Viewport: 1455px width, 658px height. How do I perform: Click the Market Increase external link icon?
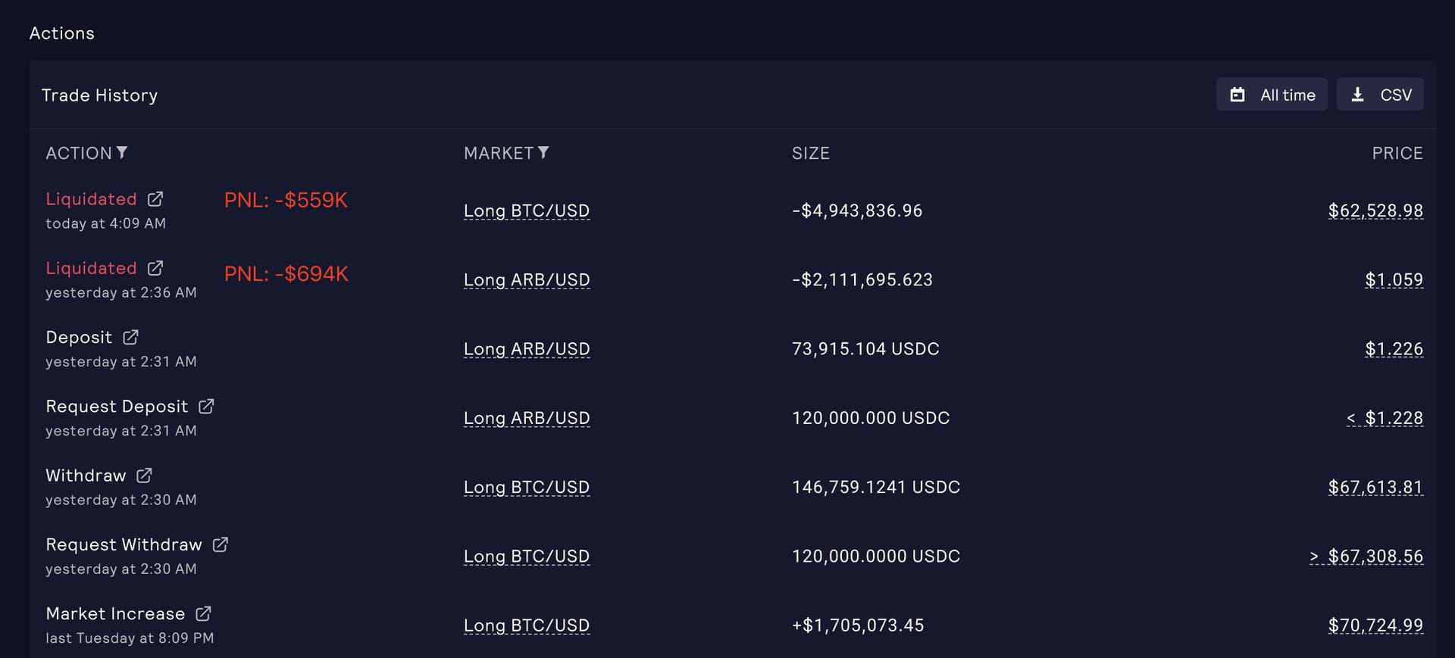(x=202, y=613)
